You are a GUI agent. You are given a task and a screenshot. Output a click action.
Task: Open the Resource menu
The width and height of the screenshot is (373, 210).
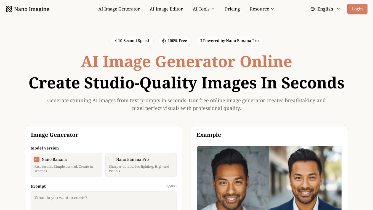262,9
